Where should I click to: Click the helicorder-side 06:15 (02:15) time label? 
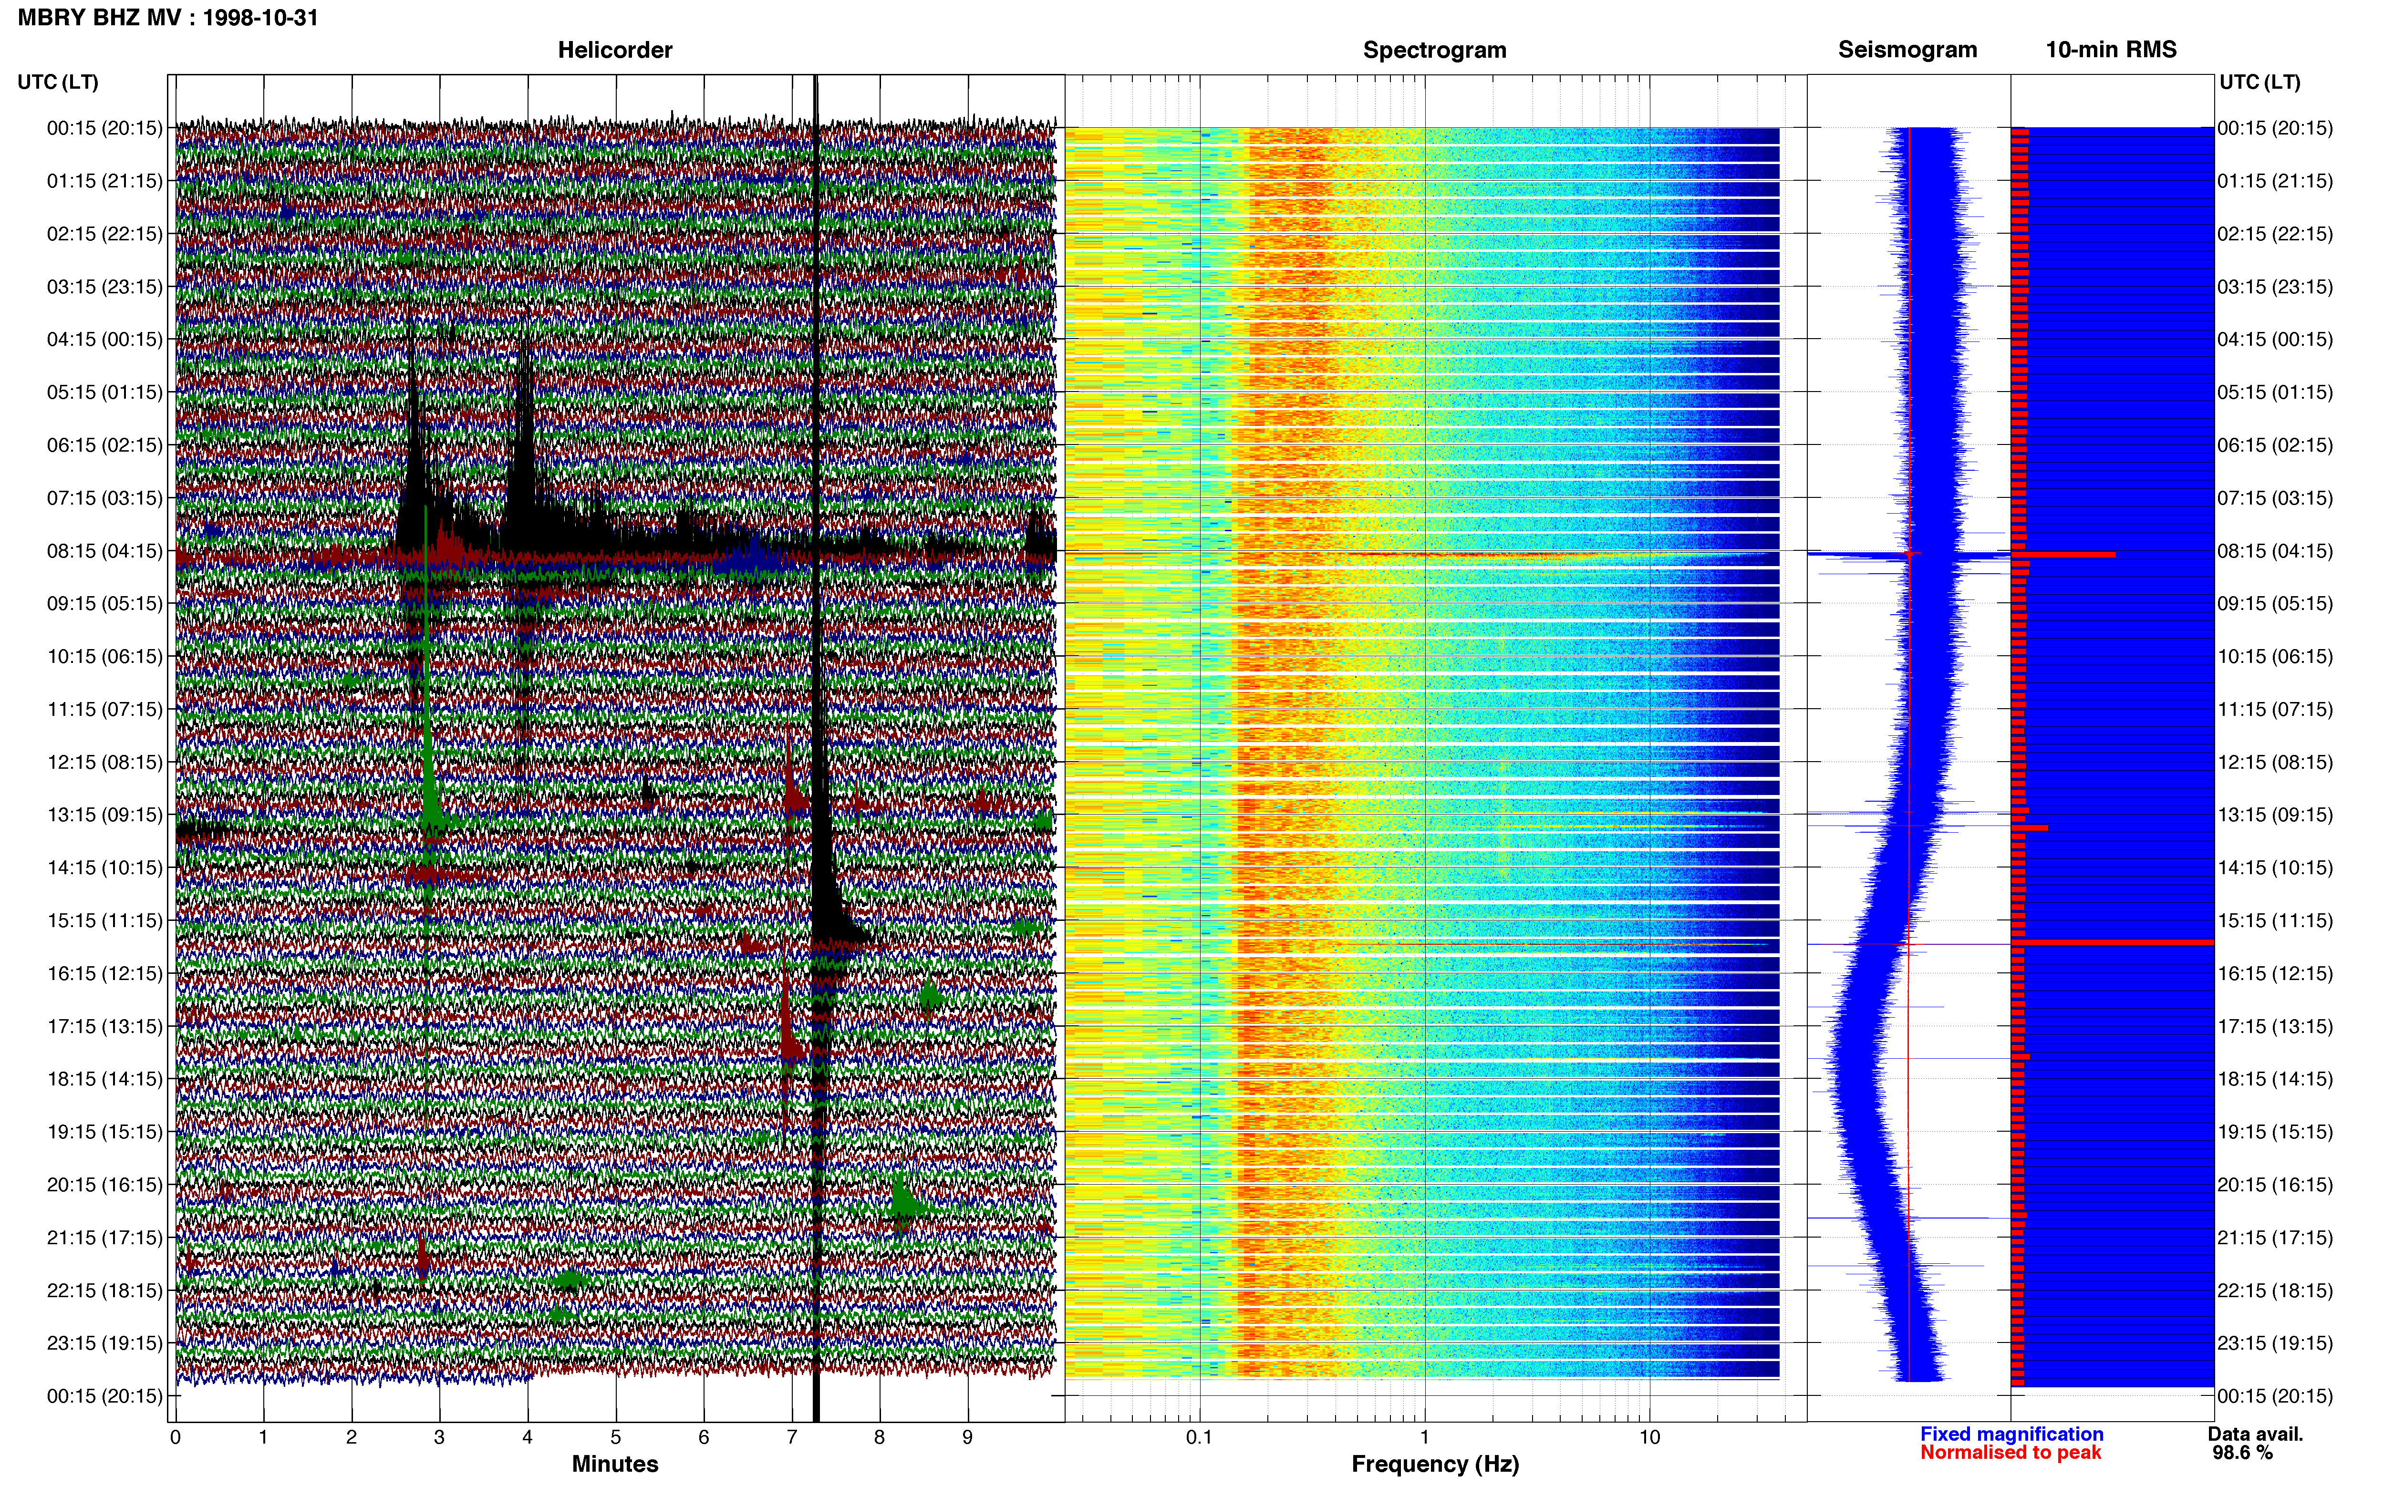pos(105,445)
